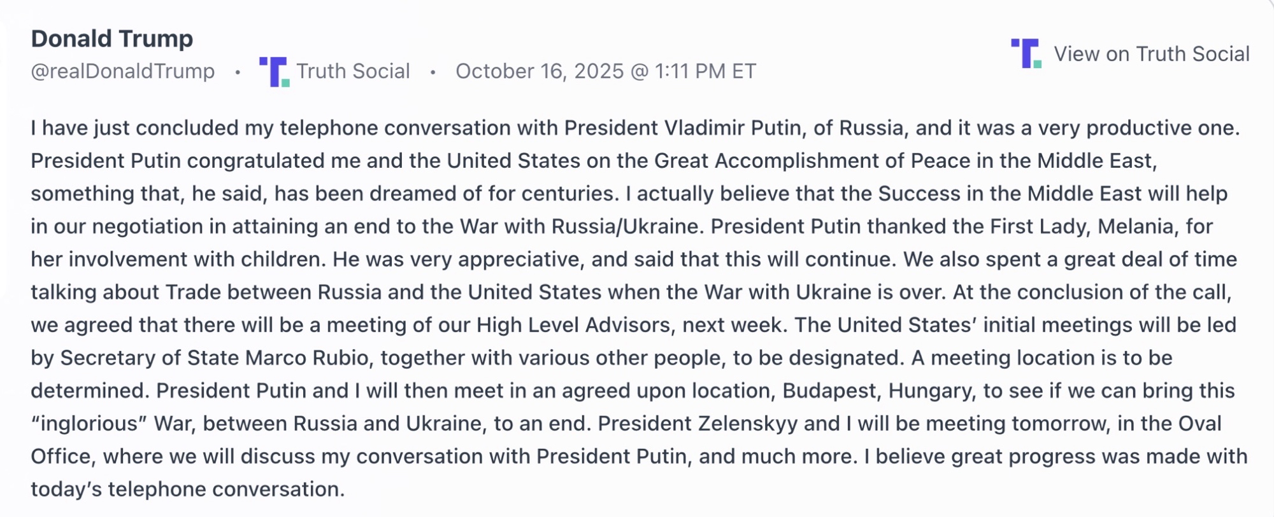Click the text Russia/Ukraine in the post

point(625,226)
